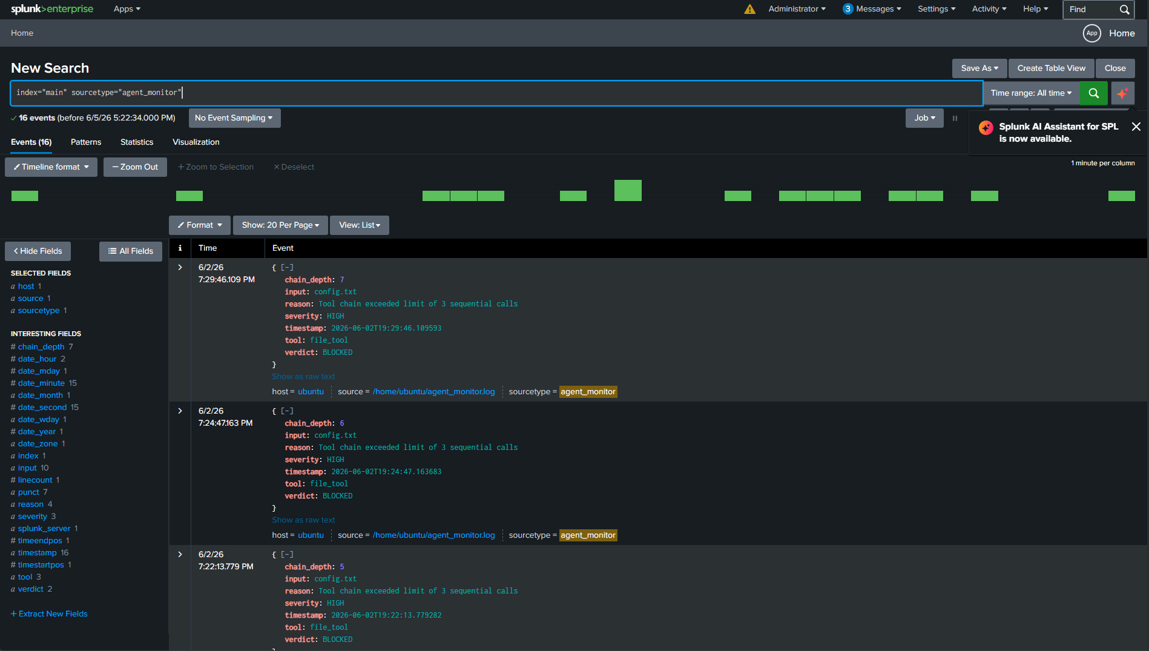Click the info column header icon
Screen dimensions: 1149x651
(x=180, y=248)
